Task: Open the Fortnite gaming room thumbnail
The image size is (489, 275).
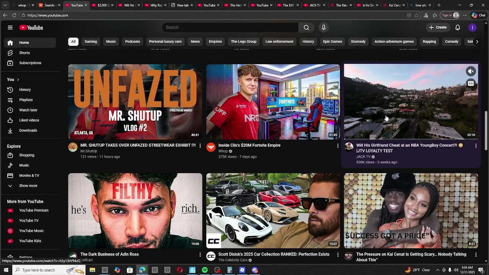Action: pyautogui.click(x=273, y=102)
